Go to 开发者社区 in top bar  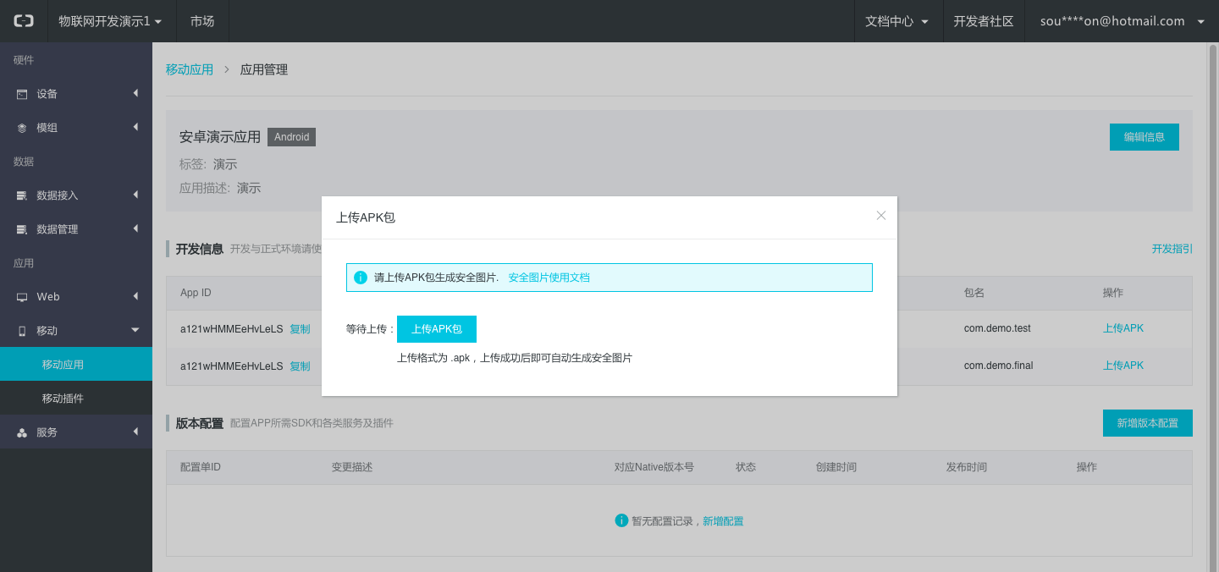(x=984, y=21)
